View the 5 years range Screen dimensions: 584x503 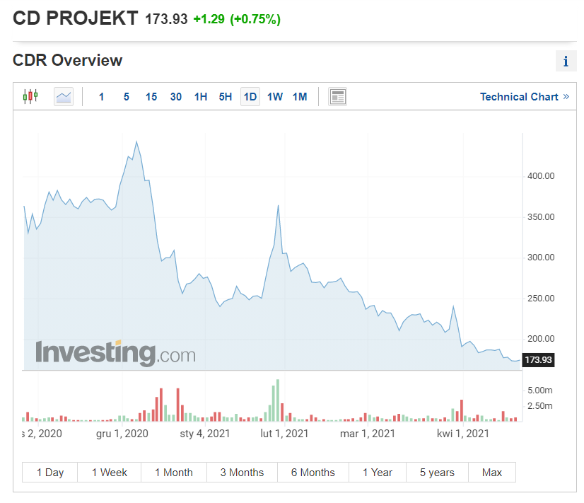click(437, 473)
